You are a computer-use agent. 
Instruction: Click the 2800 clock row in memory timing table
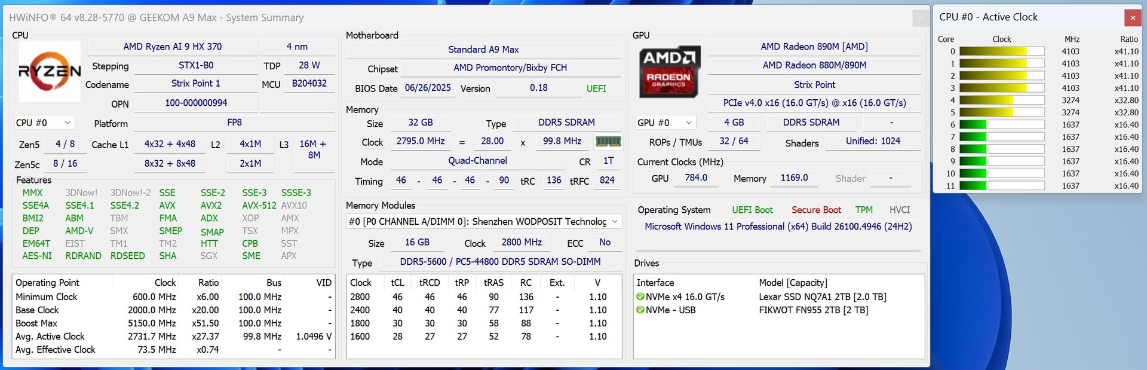pyautogui.click(x=484, y=297)
